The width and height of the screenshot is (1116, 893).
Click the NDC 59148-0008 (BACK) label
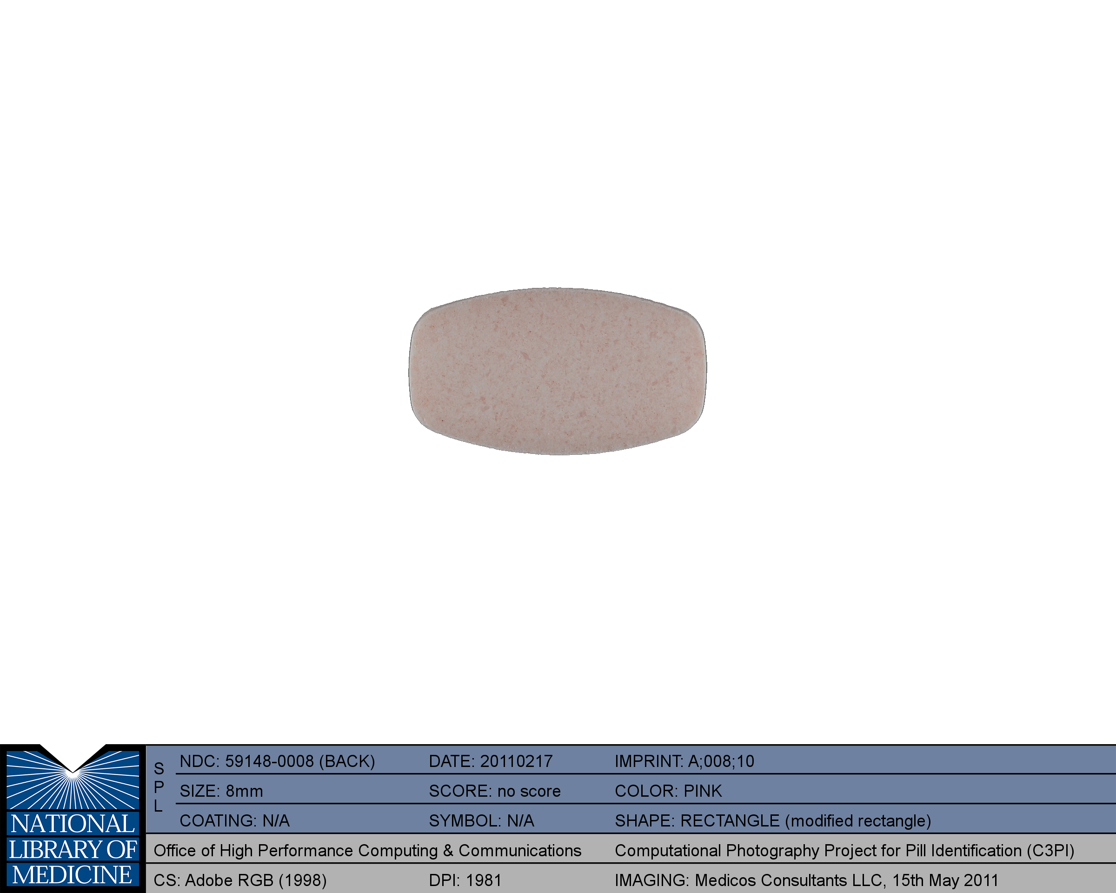(277, 761)
